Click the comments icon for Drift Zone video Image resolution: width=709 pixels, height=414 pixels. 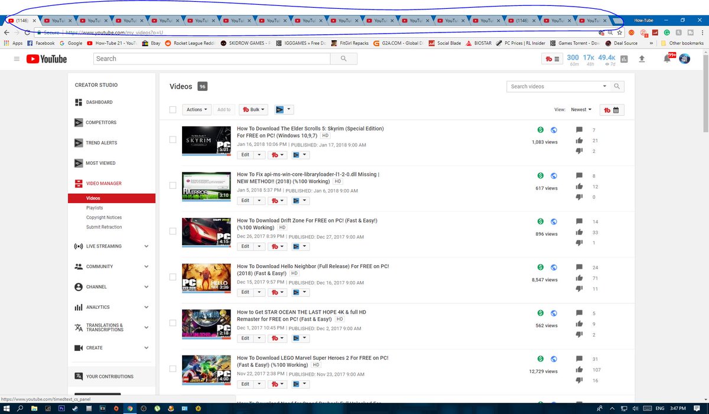tap(579, 221)
